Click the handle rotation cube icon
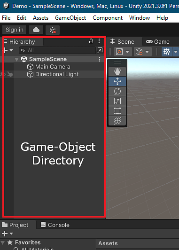Screen dimensions: 179x250 pos(139,52)
